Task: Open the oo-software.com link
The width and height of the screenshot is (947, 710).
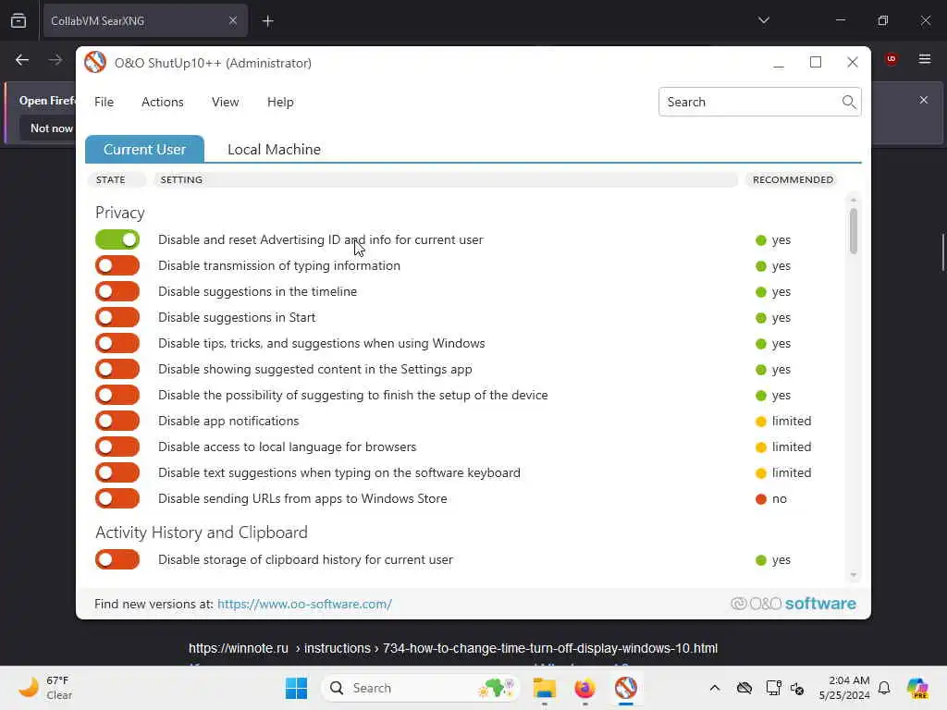Action: (304, 604)
